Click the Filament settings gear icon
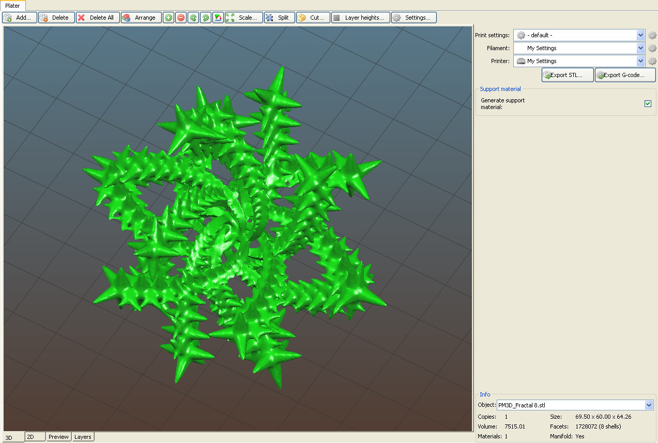Image resolution: width=658 pixels, height=443 pixels. [x=652, y=48]
